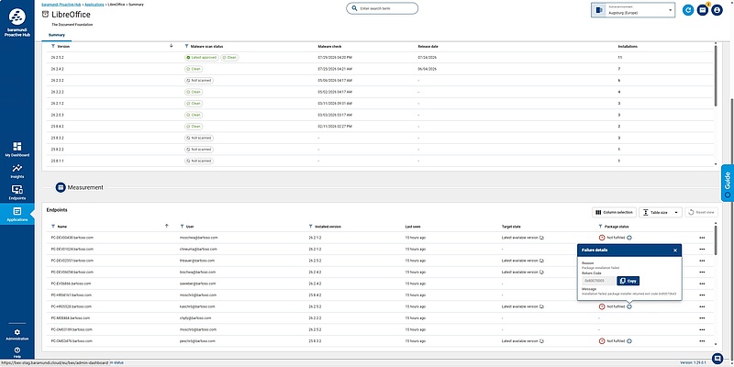Open row actions menu for PC-HR05528
Viewport: 734px width, 367px height.
702,306
